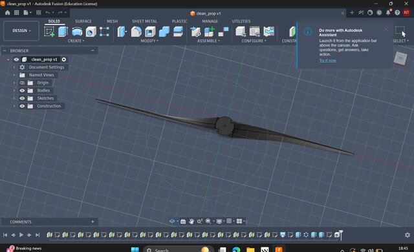Viewport: 414px width, 252px height.
Task: Open the DESIGN workspace dropdown
Action: coord(21,30)
